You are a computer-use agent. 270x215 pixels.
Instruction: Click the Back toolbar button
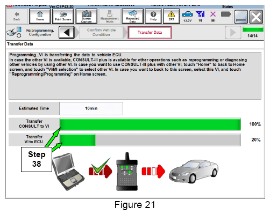click(x=17, y=16)
